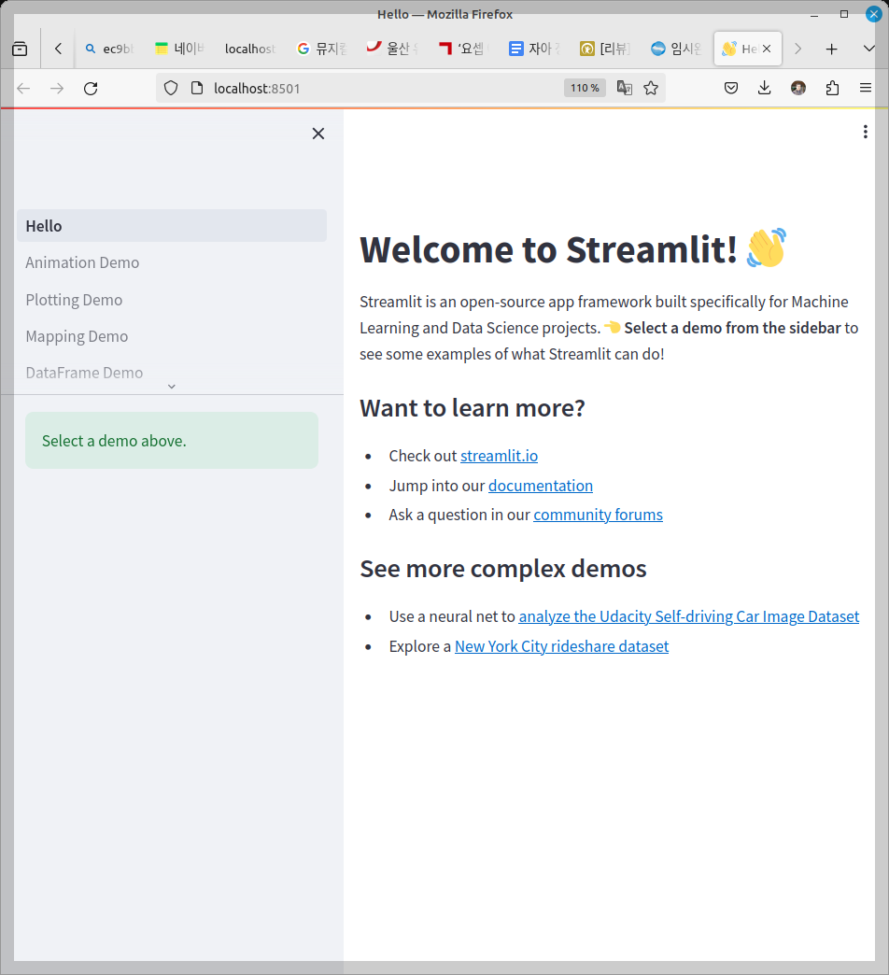Click the Want to learn more? heading
This screenshot has height=975, width=889.
point(472,408)
